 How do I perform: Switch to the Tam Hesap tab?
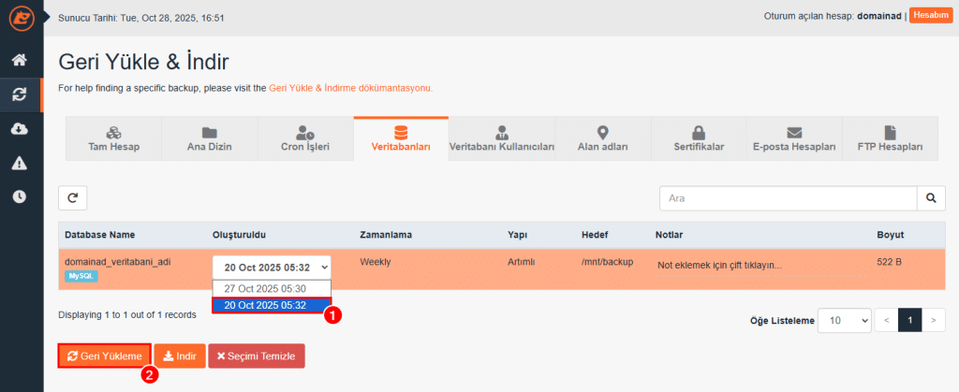click(112, 138)
